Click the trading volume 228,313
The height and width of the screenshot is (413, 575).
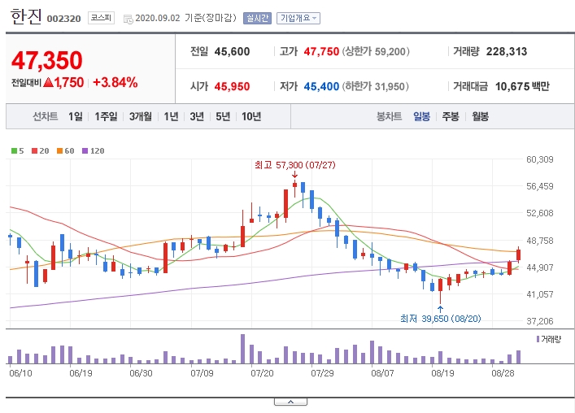[x=507, y=52]
